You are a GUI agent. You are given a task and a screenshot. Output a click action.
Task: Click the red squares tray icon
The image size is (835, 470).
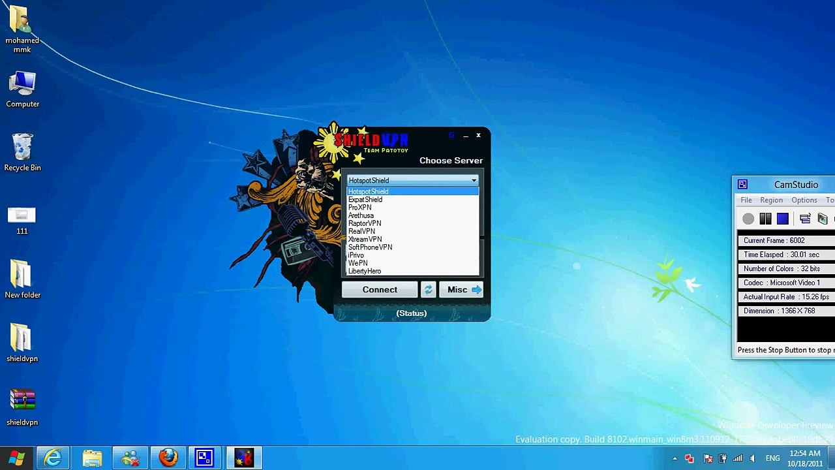[x=690, y=458]
